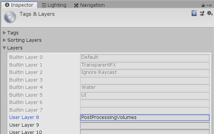The height and width of the screenshot is (134, 214).
Task: Click the Builtin Layer 4 Water field
Action: [145, 87]
